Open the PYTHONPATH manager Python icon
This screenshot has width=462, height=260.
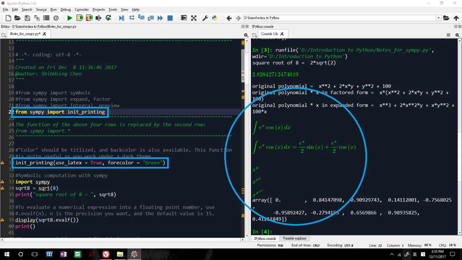(x=215, y=18)
